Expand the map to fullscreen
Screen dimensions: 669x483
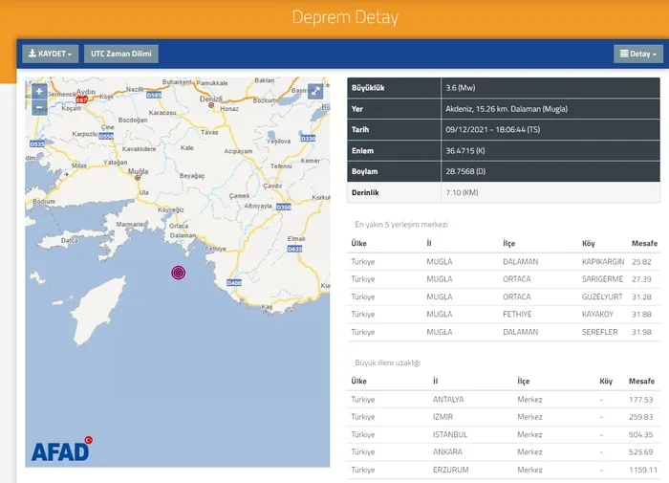click(x=315, y=91)
